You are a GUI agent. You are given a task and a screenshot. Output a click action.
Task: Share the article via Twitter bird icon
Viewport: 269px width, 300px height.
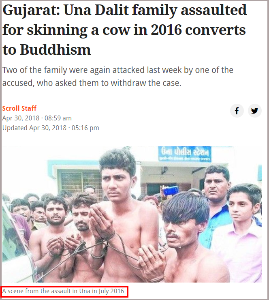pyautogui.click(x=255, y=111)
